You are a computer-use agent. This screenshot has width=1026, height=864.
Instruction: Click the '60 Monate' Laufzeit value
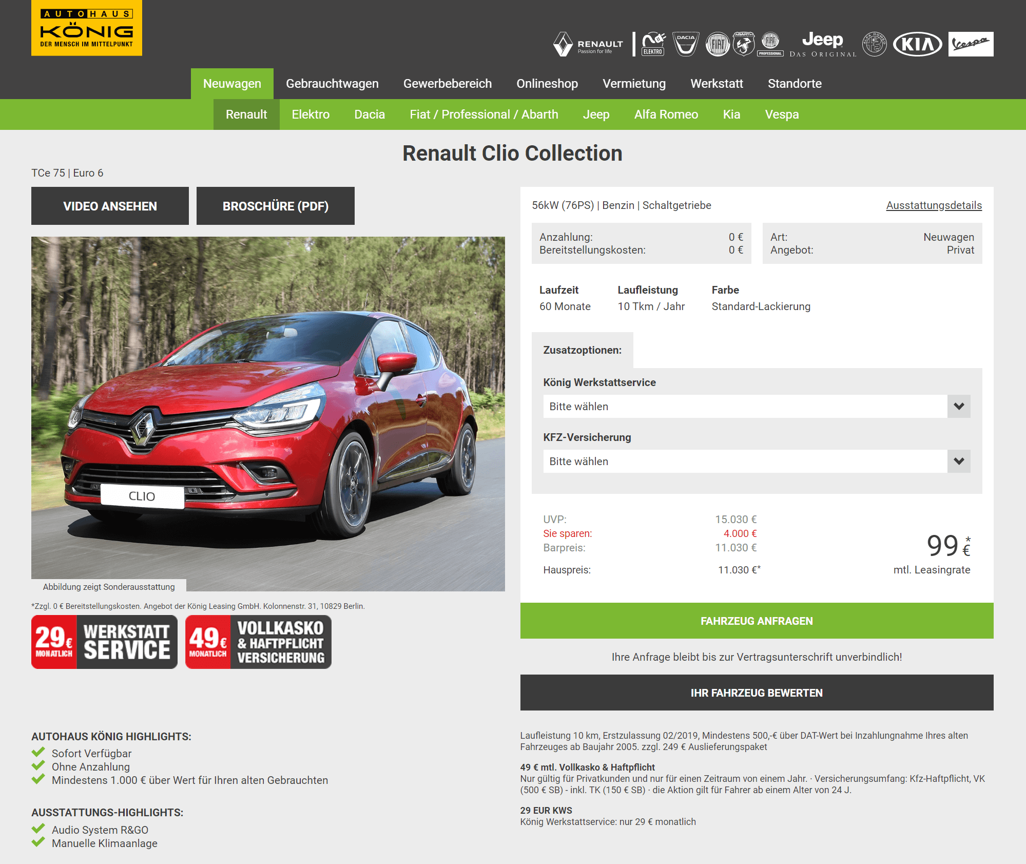(x=565, y=306)
